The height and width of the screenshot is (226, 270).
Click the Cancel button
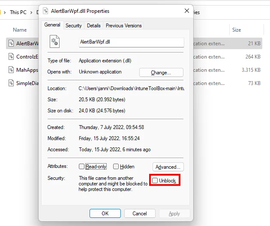(x=140, y=213)
